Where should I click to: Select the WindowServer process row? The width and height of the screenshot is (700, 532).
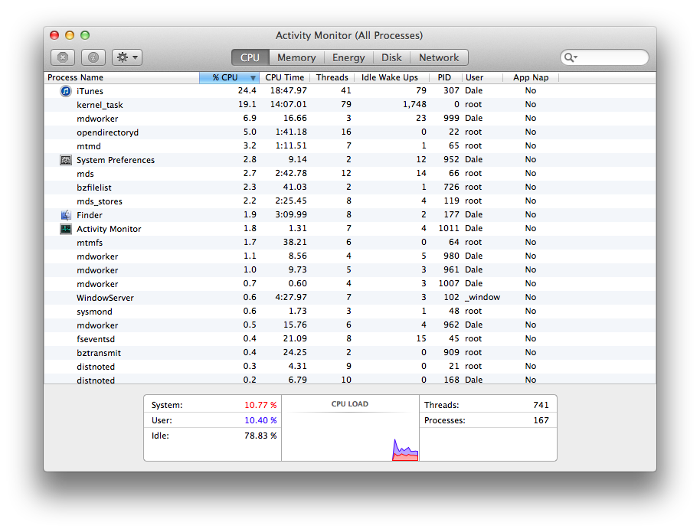(x=350, y=298)
